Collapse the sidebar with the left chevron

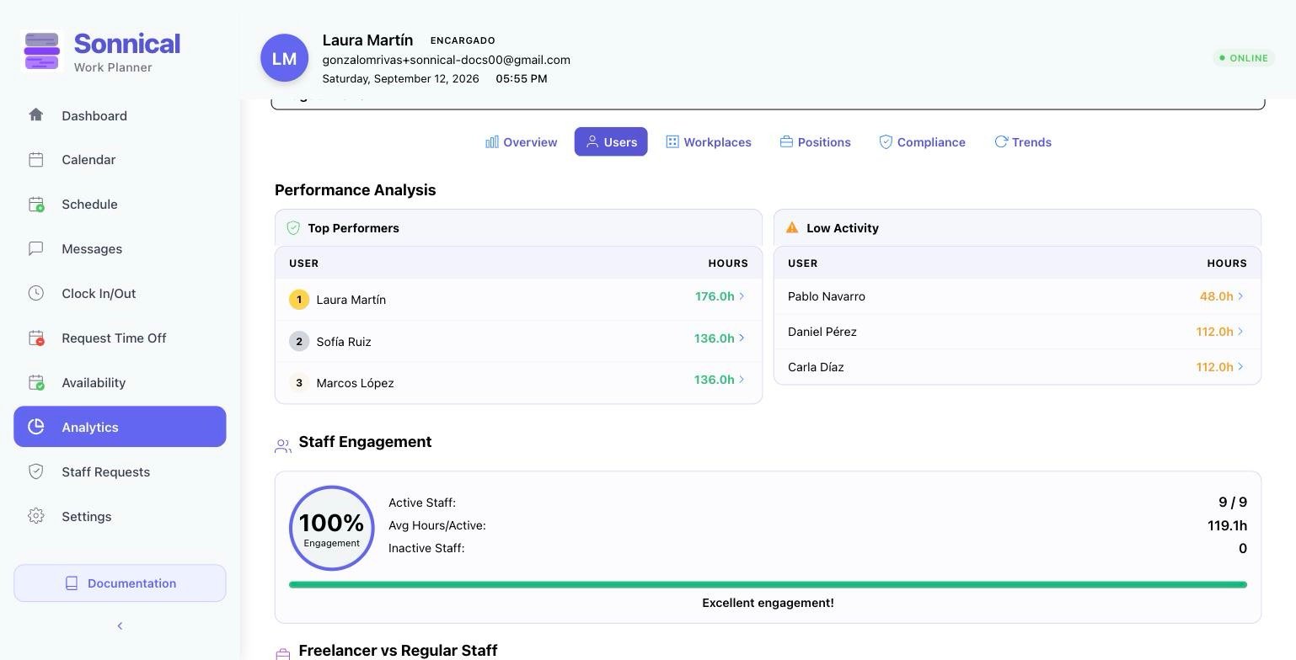[120, 625]
